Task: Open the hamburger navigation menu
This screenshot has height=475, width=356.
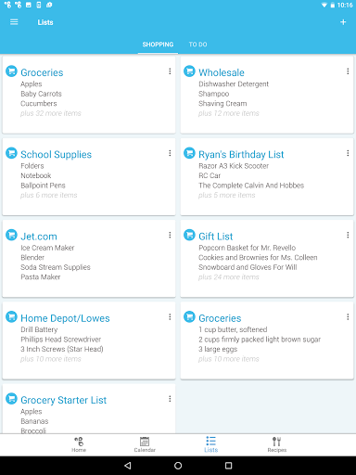Action: [14, 22]
